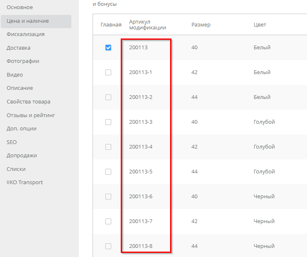
Task: Uncheck the main checkbox for article 200113
Action: tap(108, 48)
